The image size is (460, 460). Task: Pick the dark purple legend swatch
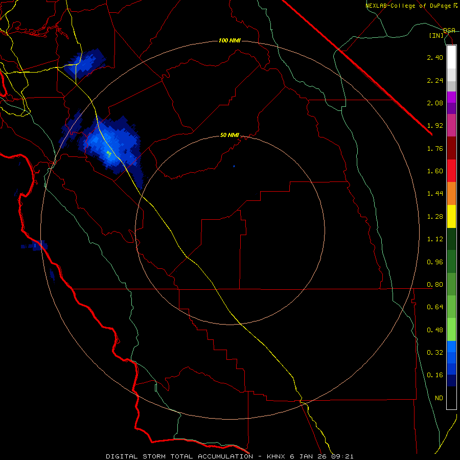tap(451, 108)
